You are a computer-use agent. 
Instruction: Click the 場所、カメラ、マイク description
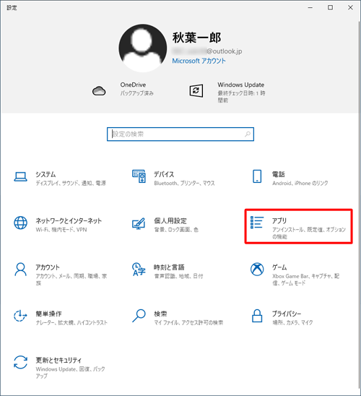pyautogui.click(x=292, y=322)
